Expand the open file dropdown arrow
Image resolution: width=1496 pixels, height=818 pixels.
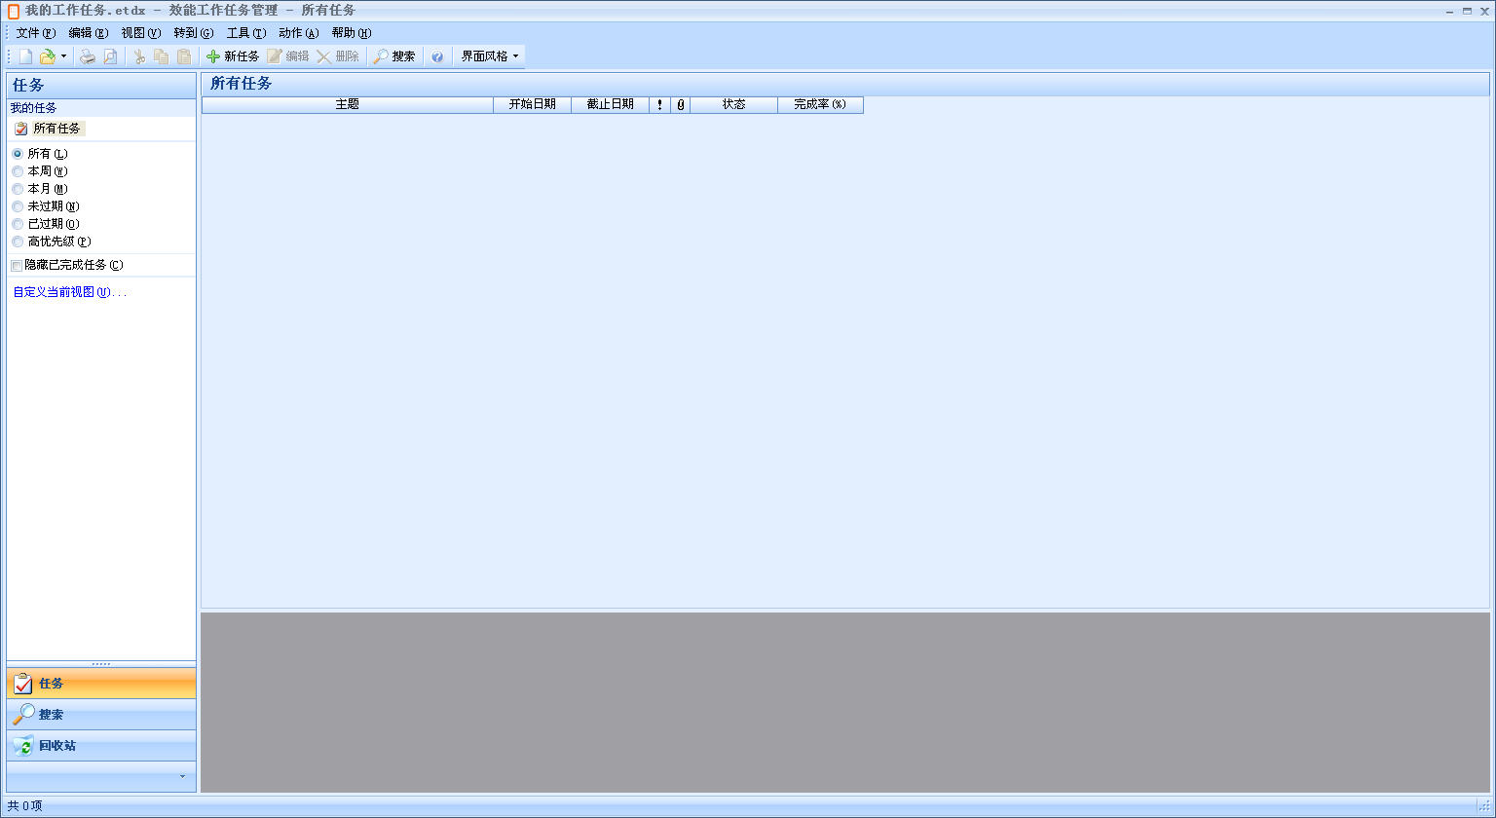tap(63, 56)
